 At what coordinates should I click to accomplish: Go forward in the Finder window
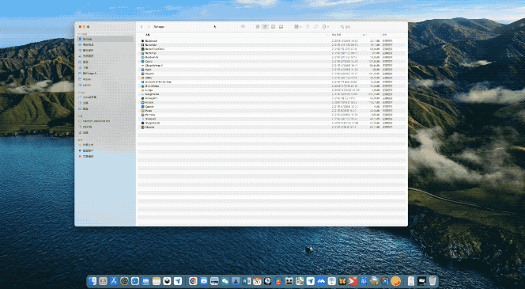point(149,26)
